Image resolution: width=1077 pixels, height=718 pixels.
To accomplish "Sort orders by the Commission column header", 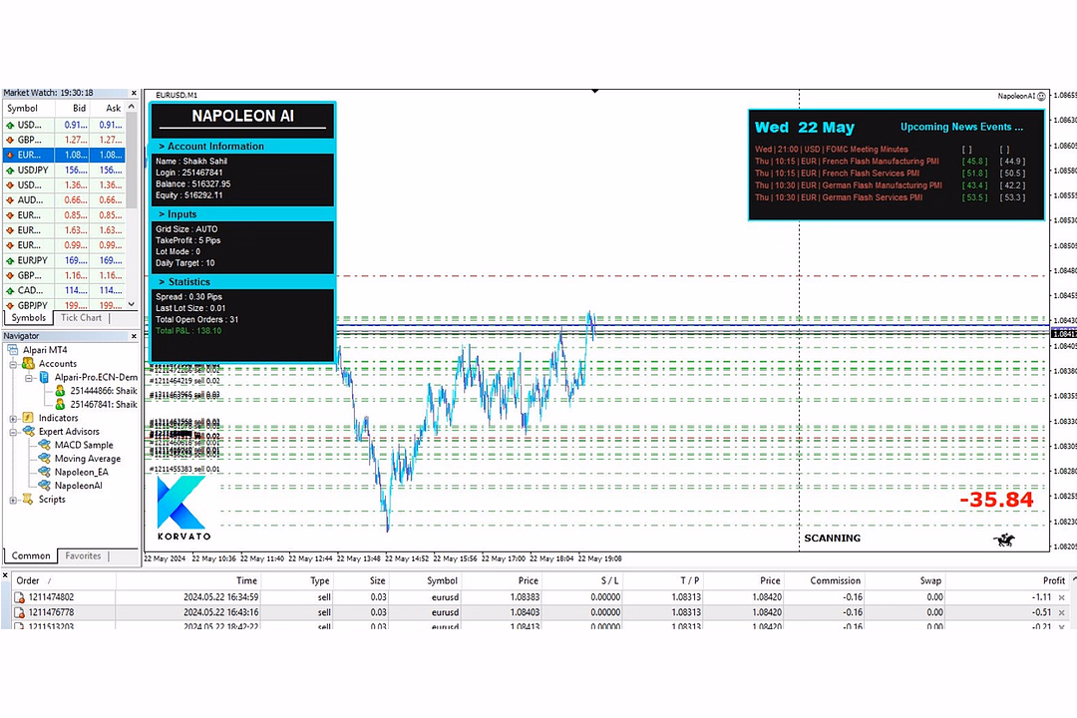I will pyautogui.click(x=824, y=580).
